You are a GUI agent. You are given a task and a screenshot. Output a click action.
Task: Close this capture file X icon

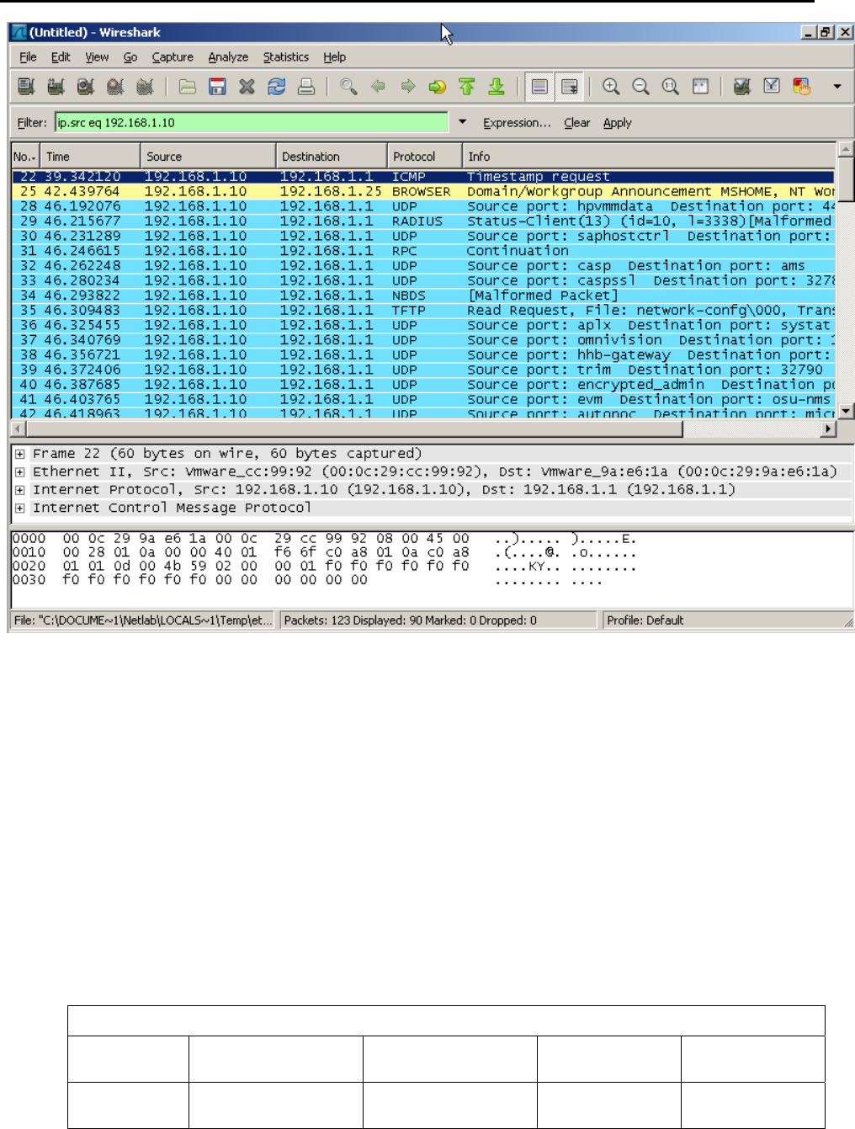[247, 86]
